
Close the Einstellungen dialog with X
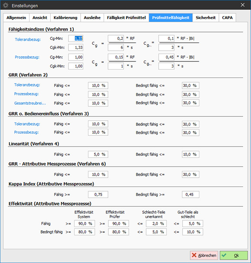pyautogui.click(x=243, y=5)
